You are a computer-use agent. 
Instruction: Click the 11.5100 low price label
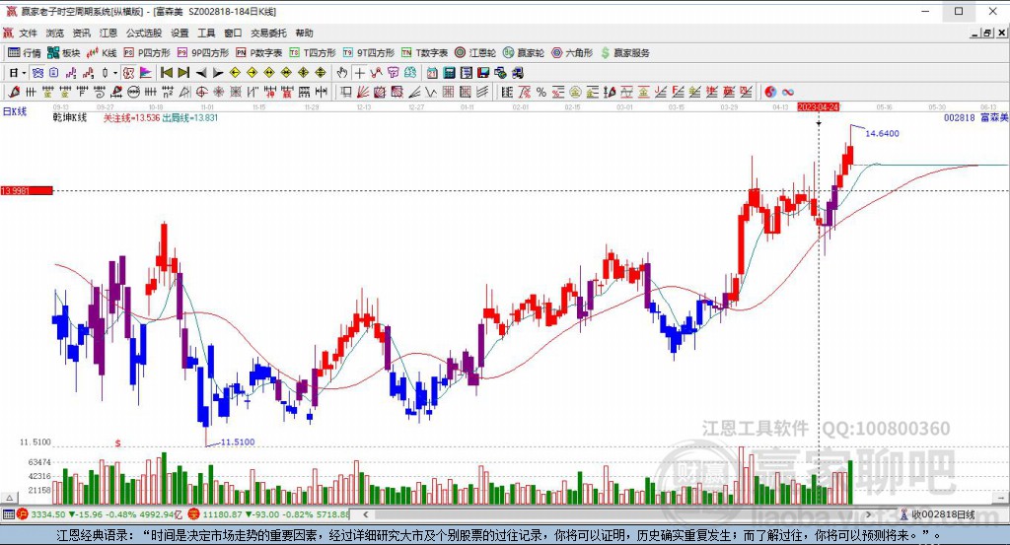[x=238, y=443]
